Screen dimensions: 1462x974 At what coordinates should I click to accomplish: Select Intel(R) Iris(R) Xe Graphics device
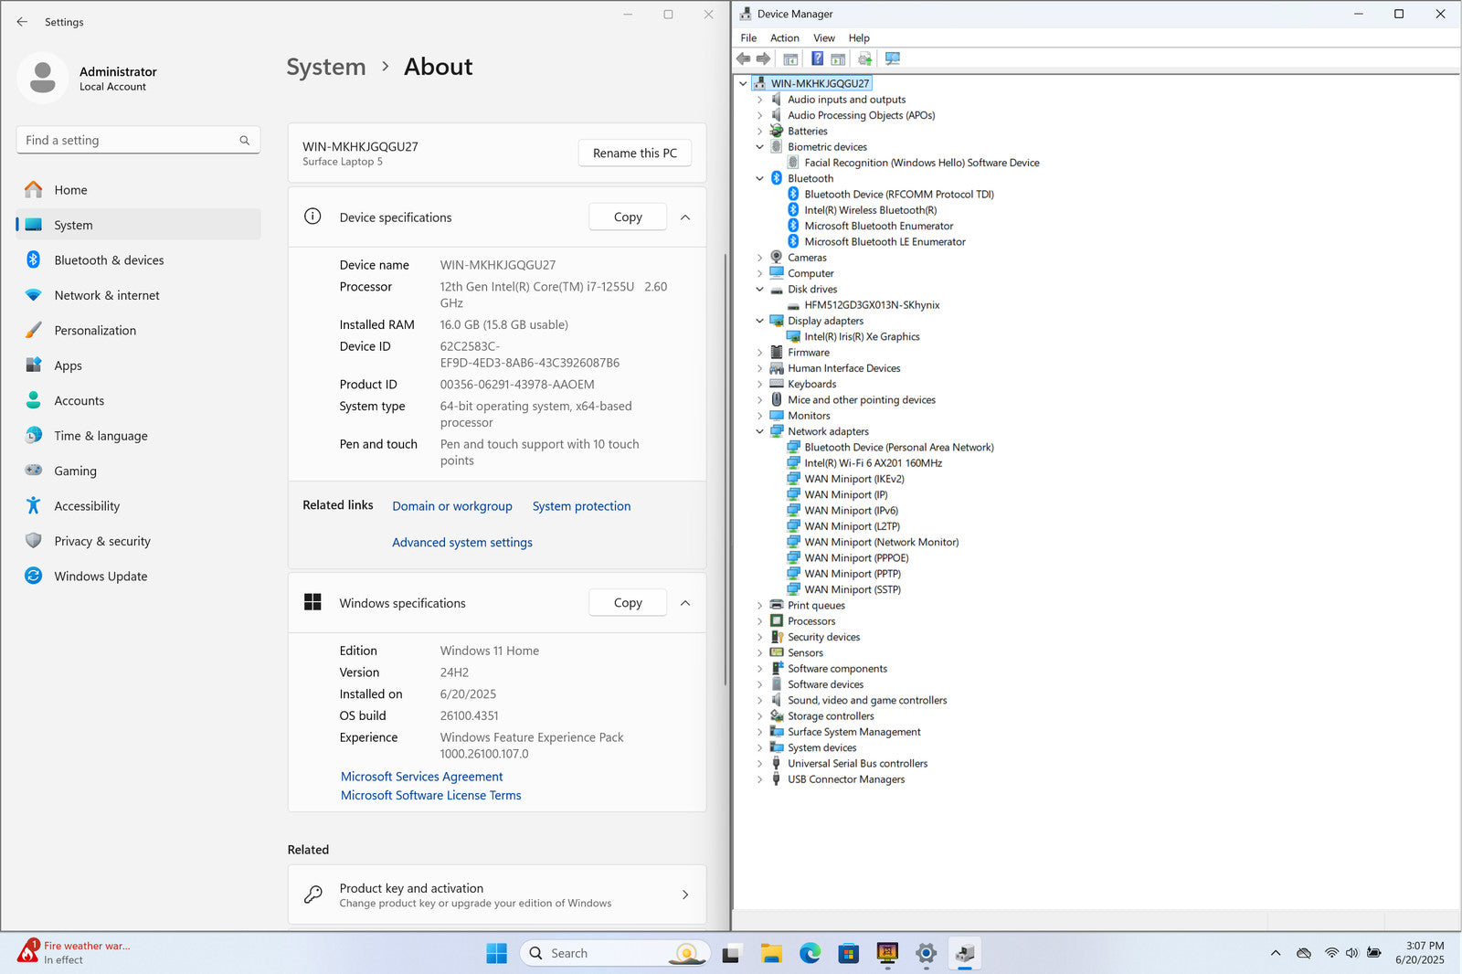862,337
